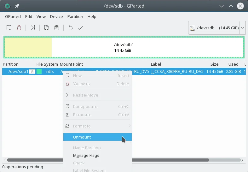248x172 pixels.
Task: Click the 2.85 GiB used cell
Action: pos(234,72)
